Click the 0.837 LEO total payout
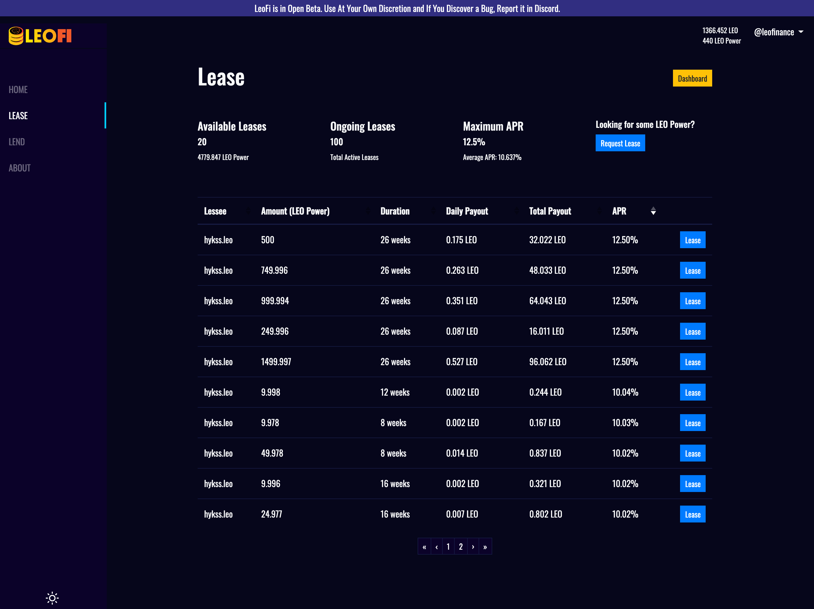Viewport: 814px width, 609px height. pos(545,453)
